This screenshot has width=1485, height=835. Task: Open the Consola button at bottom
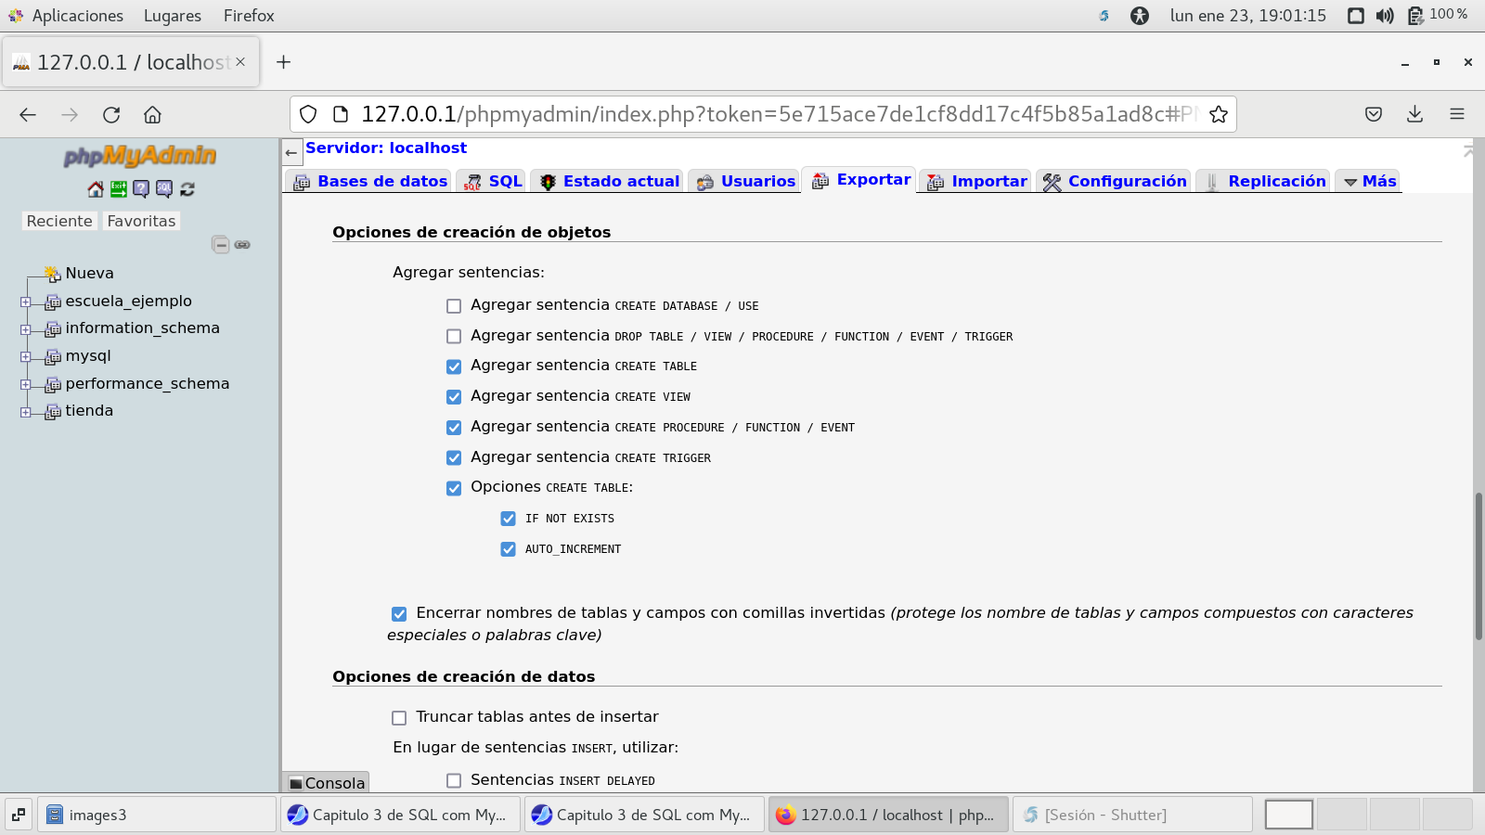click(327, 783)
